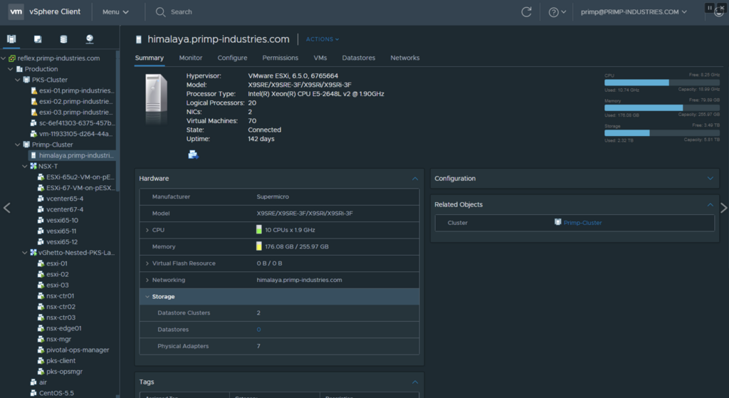This screenshot has height=398, width=729.
Task: Click the CPU usage bar
Action: (662, 83)
